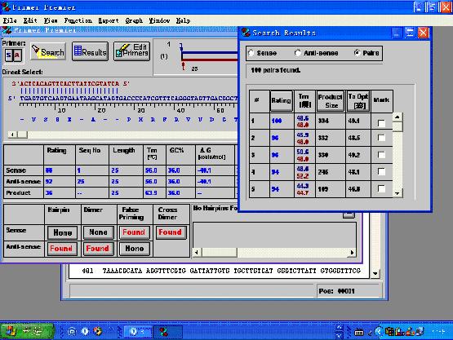453x340 pixels.
Task: Click the primer position marker on the graph
Action: click(x=184, y=66)
